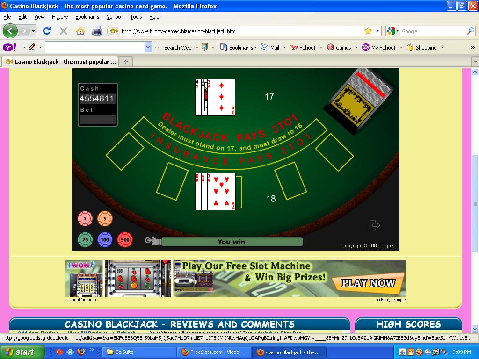Place a bet with the 25 chip
The width and height of the screenshot is (479, 359).
pyautogui.click(x=85, y=240)
